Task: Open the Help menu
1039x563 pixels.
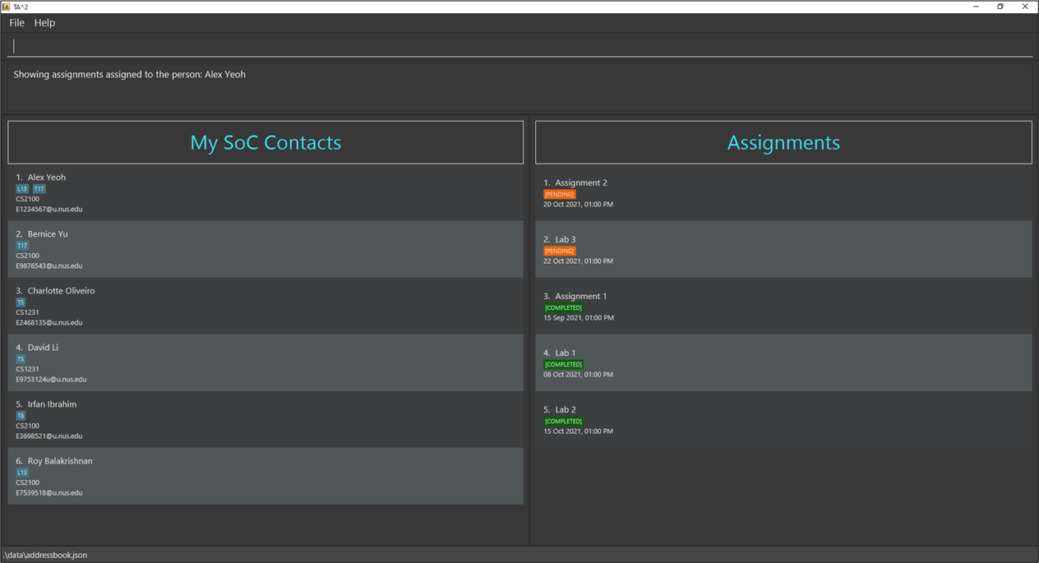Action: pos(44,22)
